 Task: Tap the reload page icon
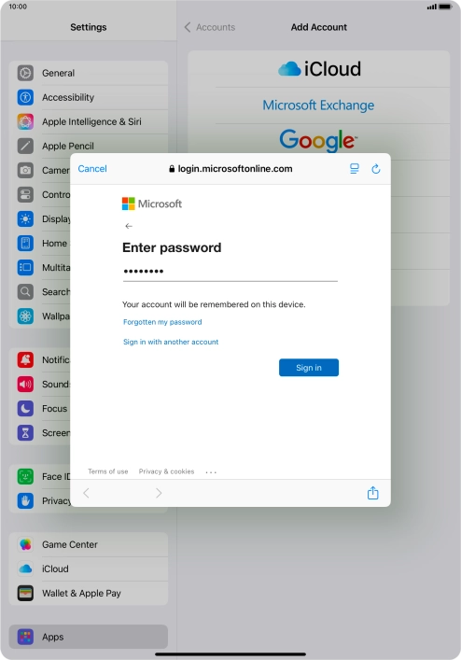point(376,169)
